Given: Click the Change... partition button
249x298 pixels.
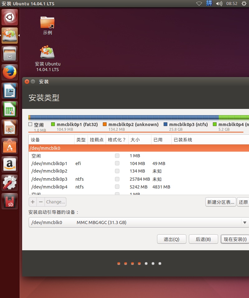Looking at the screenshot, I should pyautogui.click(x=55, y=202).
